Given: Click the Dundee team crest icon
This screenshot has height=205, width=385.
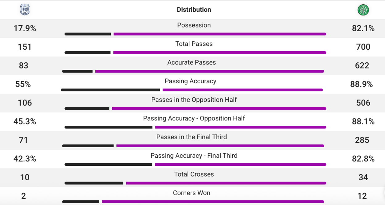Looking at the screenshot, I should tap(24, 10).
